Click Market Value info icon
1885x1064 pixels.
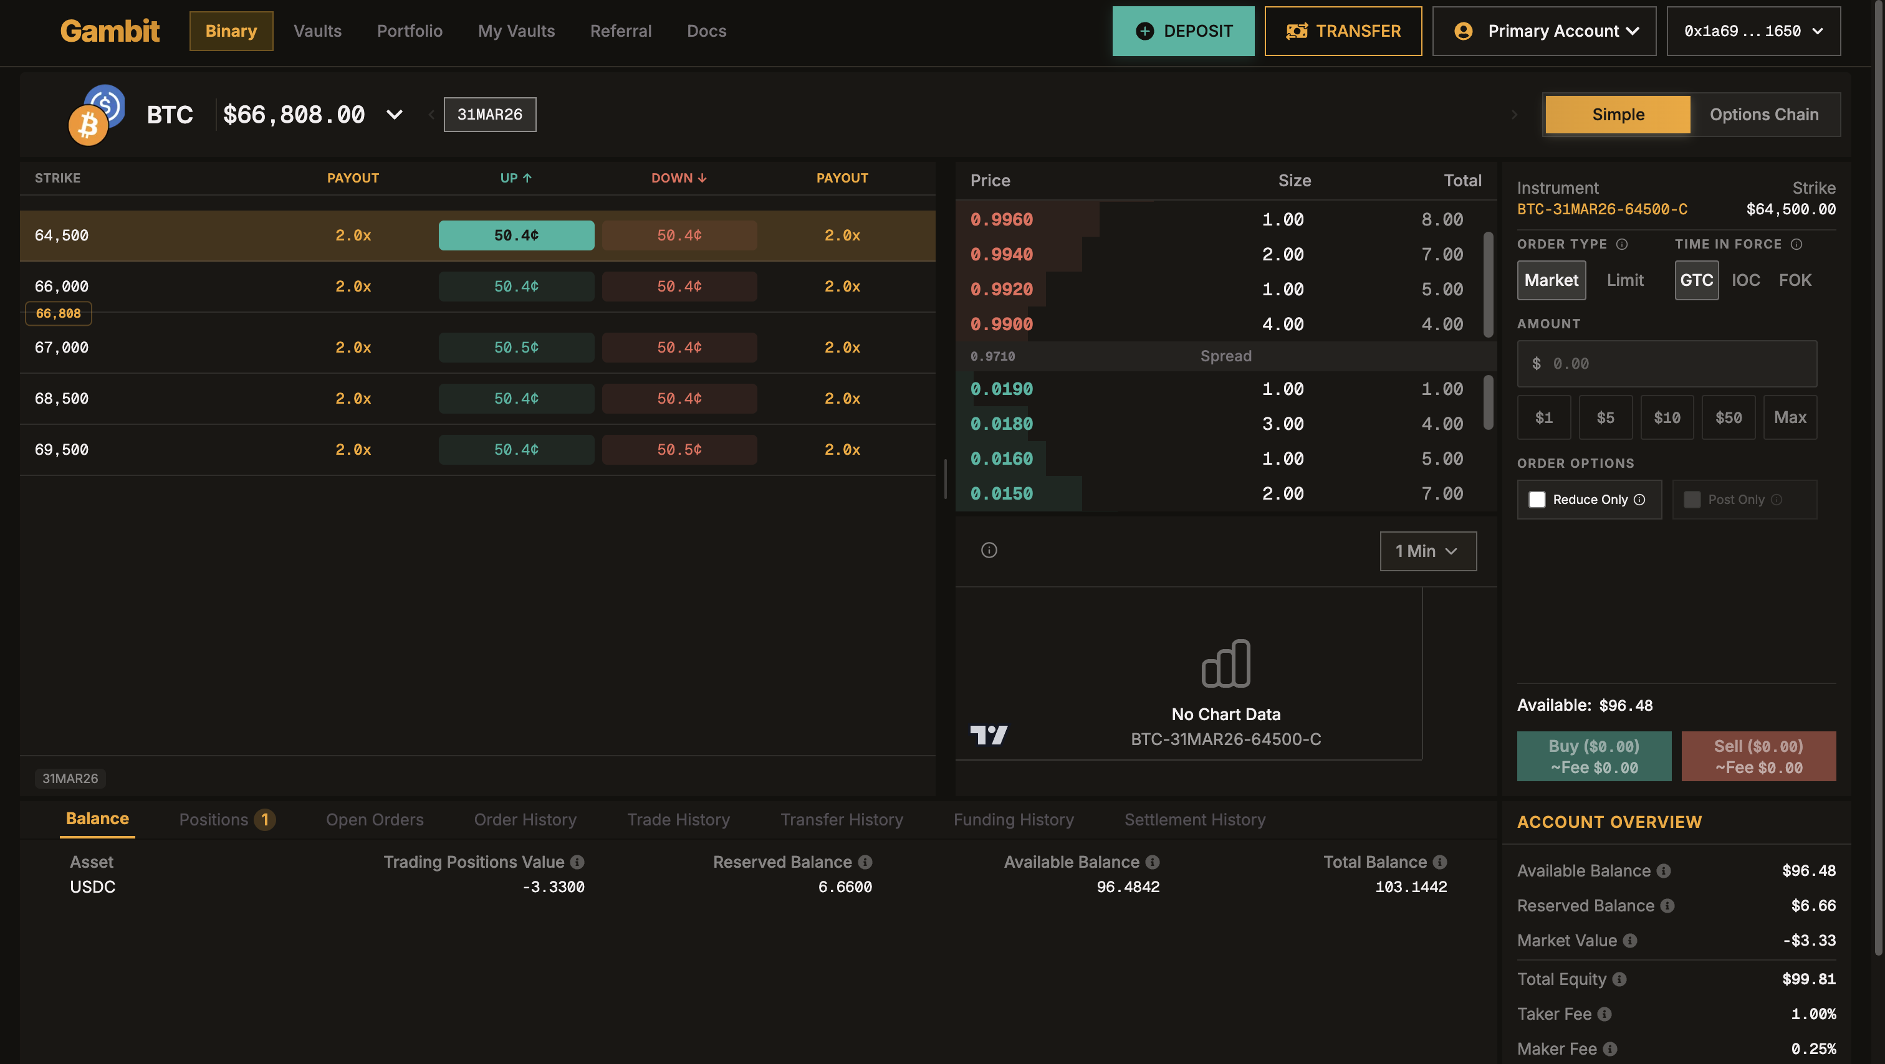tap(1630, 941)
